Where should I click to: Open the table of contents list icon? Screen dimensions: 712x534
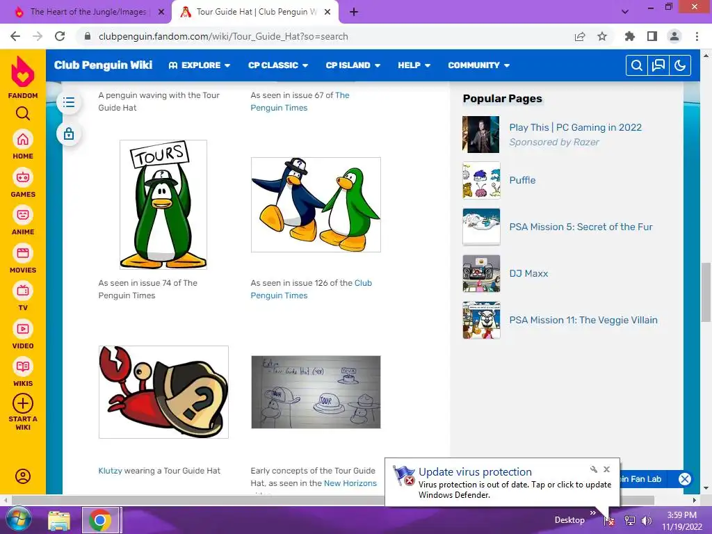[69, 102]
